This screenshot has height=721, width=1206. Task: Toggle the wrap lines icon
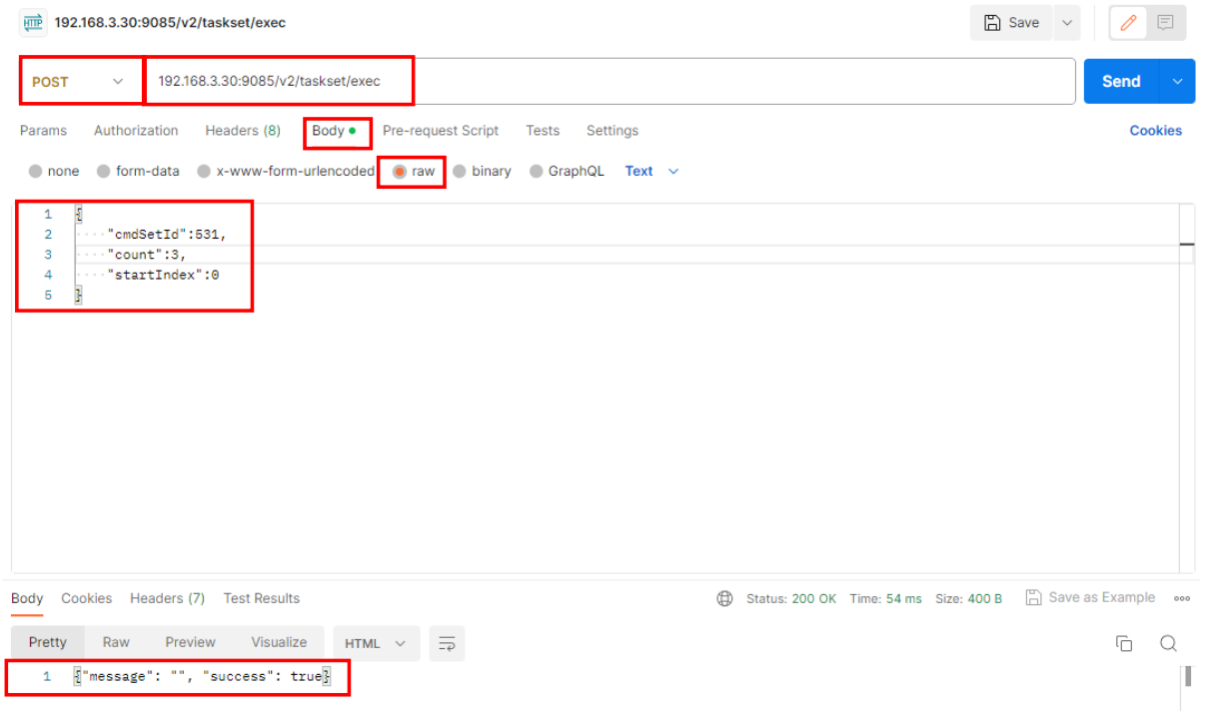pos(447,643)
